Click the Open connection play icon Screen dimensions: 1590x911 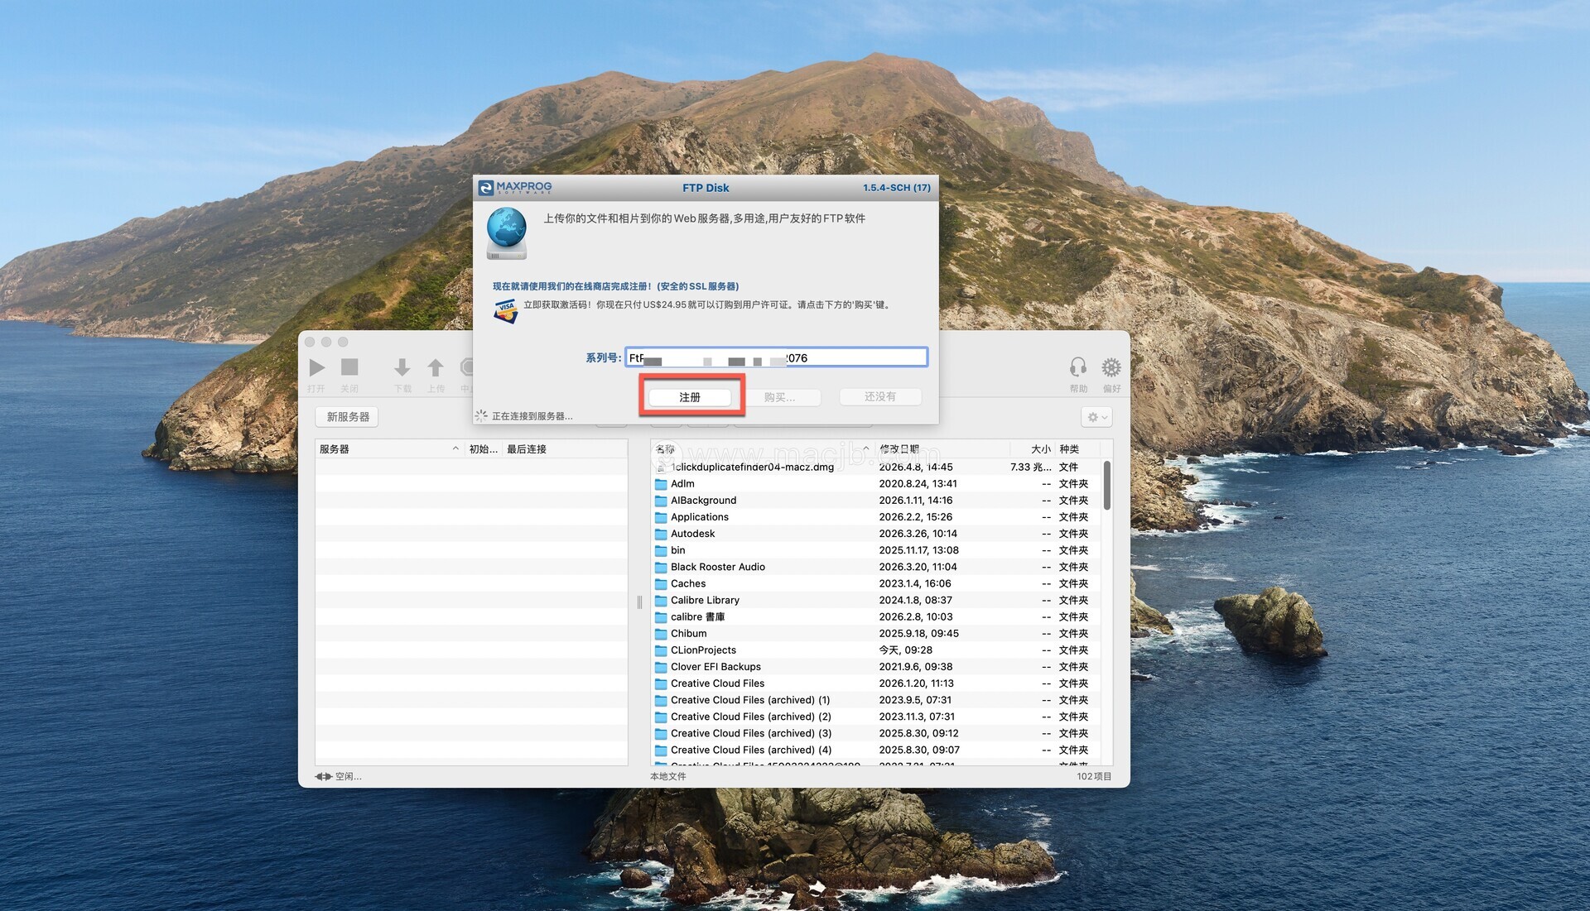coord(316,367)
